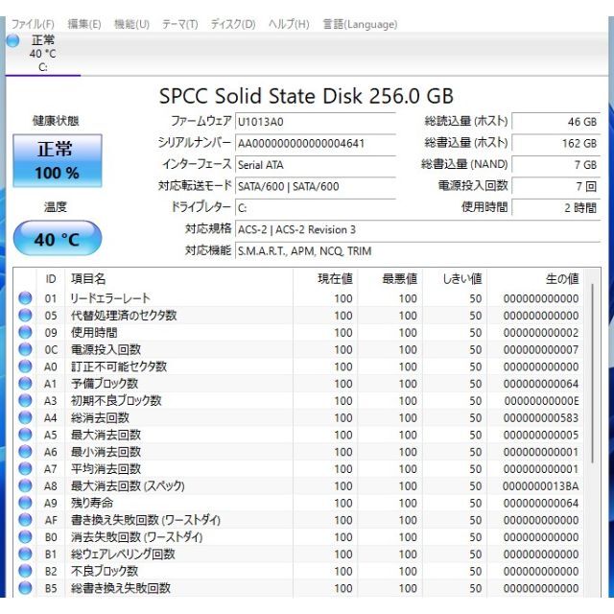Click the SPCC Solid State Disk 256.0 GB title
The width and height of the screenshot is (614, 614).
[x=306, y=96]
